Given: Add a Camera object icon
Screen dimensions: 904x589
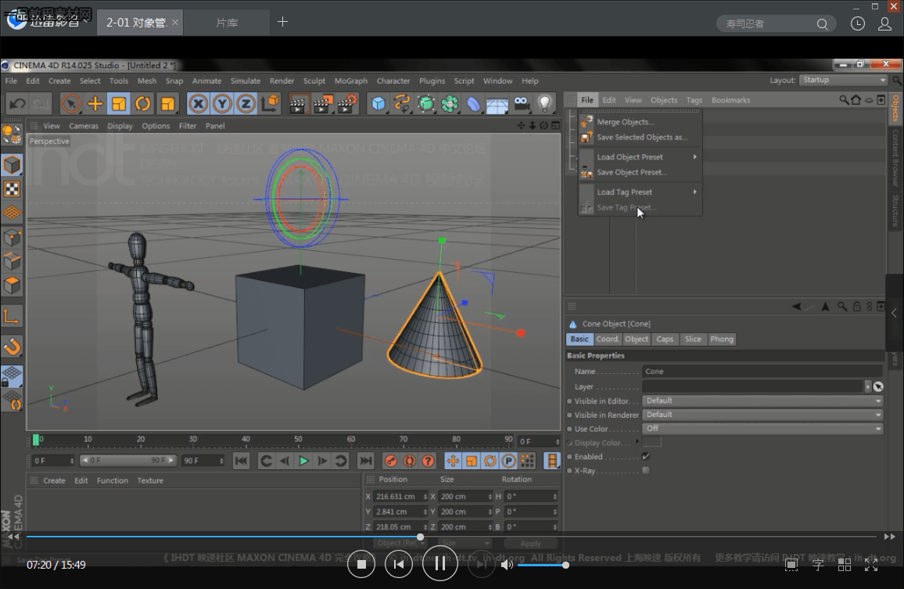Looking at the screenshot, I should click(x=521, y=104).
